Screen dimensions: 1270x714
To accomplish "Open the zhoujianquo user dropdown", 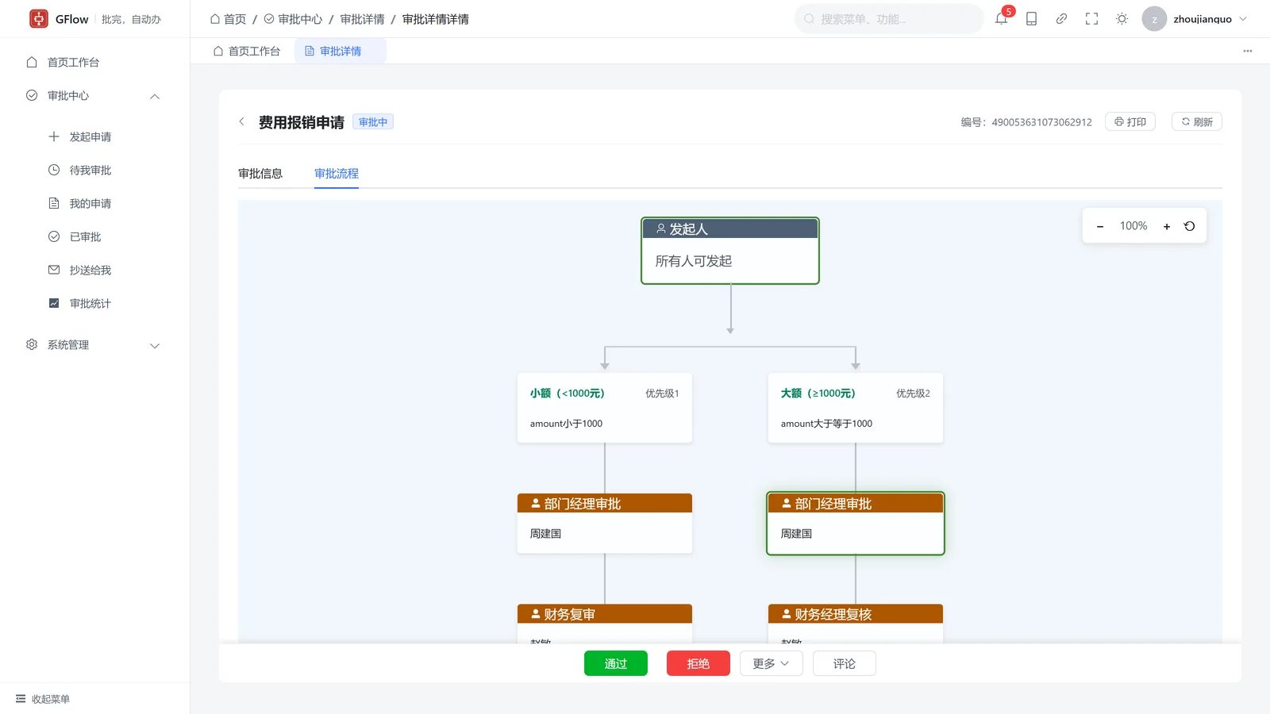I will 1195,19.
